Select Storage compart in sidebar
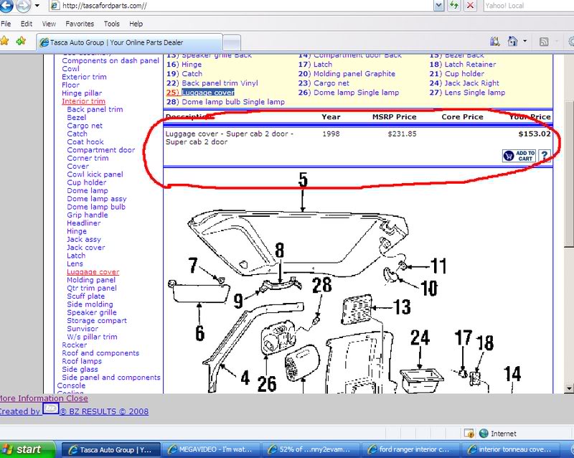 97,321
